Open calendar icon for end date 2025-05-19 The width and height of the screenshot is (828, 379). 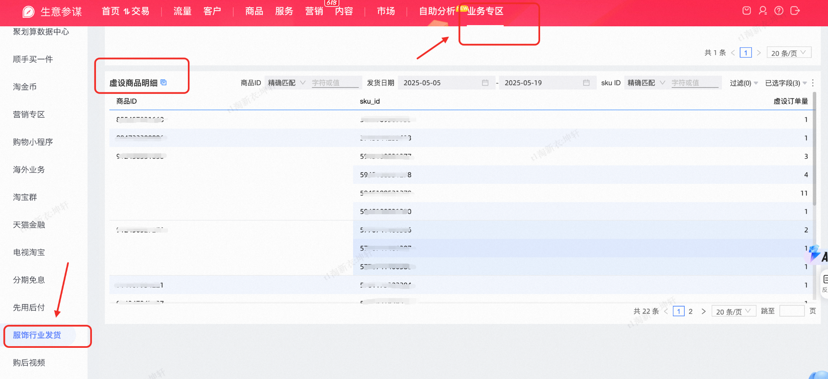click(x=586, y=83)
